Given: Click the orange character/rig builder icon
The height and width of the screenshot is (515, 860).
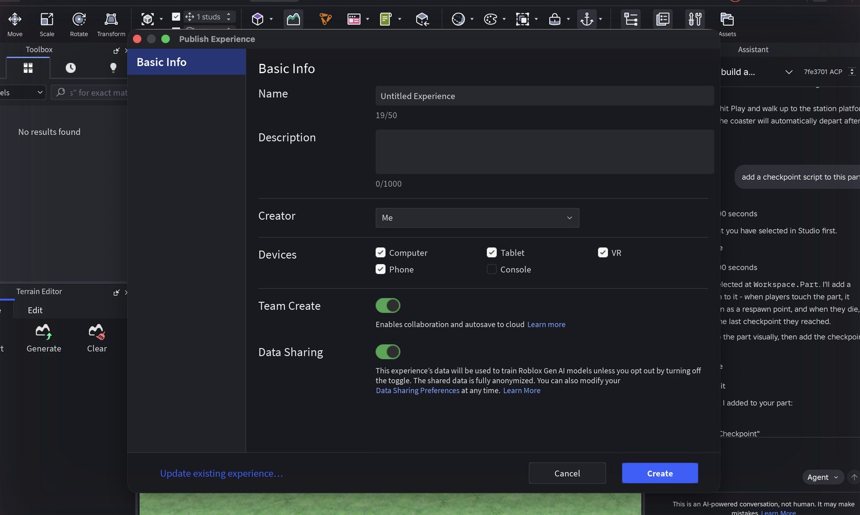Looking at the screenshot, I should tap(325, 19).
